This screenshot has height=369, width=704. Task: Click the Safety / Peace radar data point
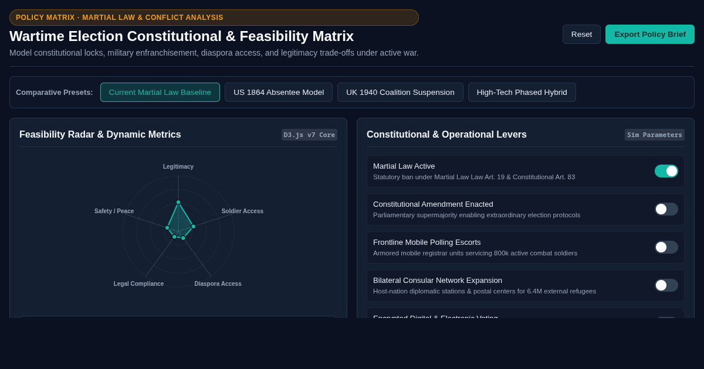(167, 228)
